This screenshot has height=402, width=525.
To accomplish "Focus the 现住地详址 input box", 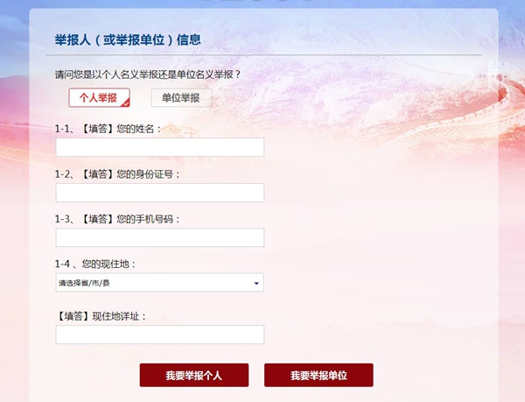I will (x=159, y=335).
